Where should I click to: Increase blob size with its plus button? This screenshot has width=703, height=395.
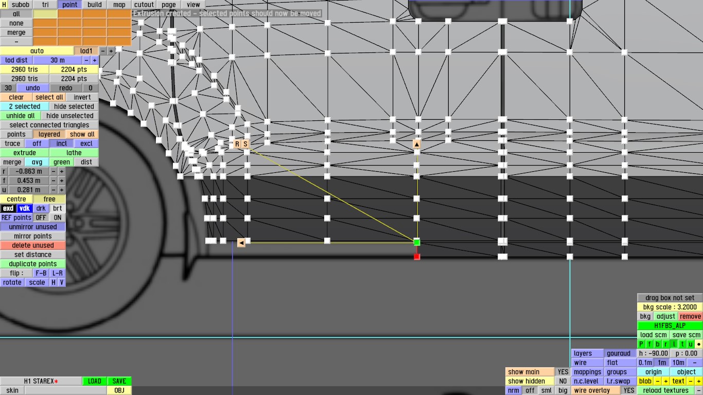[666, 381]
